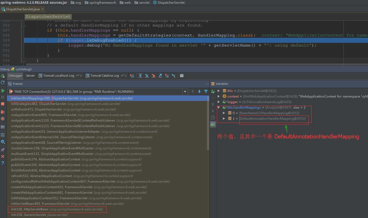
Task: Click spring-webmvc sources jar breadcrumb
Action: tap(34, 2)
